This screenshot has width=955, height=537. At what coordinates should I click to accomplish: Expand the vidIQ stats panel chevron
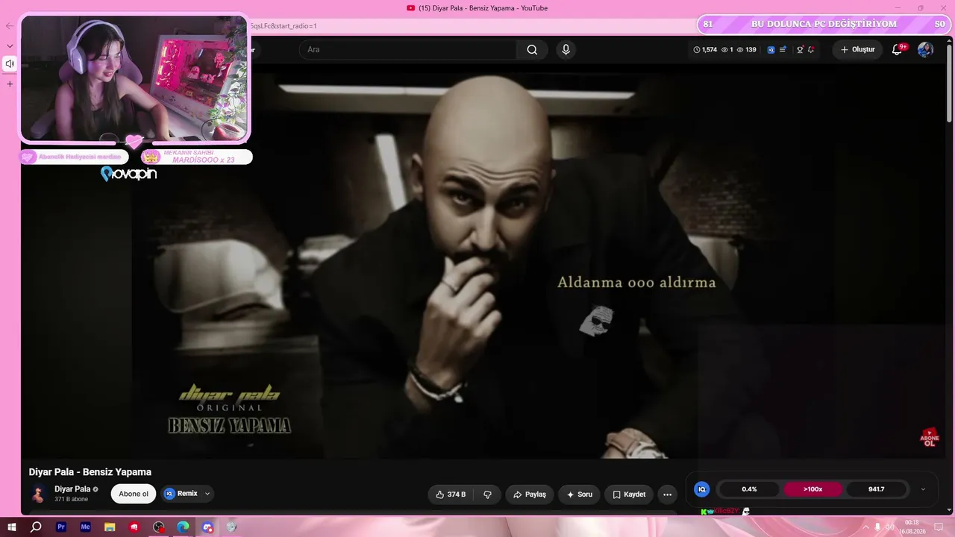(x=923, y=489)
